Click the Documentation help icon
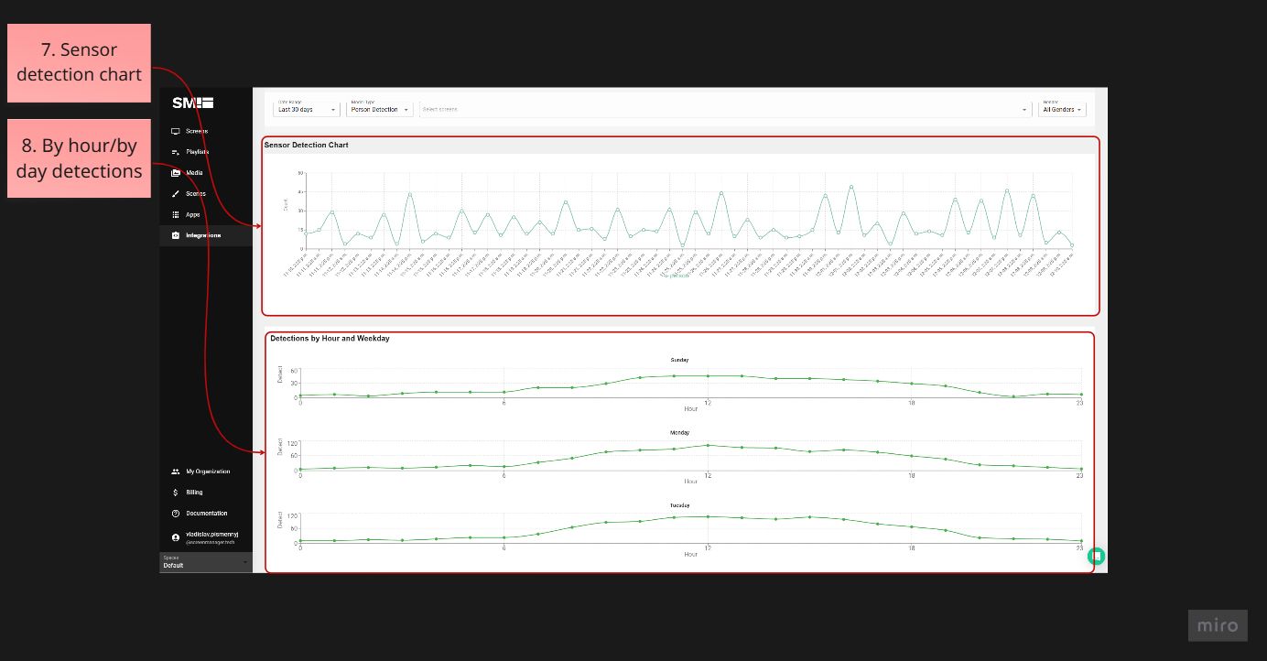1267x661 pixels. pyautogui.click(x=175, y=513)
